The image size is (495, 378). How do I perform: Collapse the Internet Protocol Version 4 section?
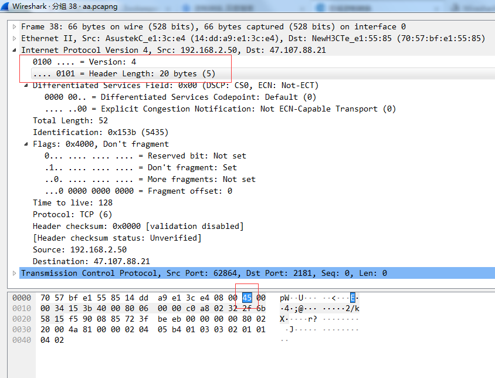[14, 50]
